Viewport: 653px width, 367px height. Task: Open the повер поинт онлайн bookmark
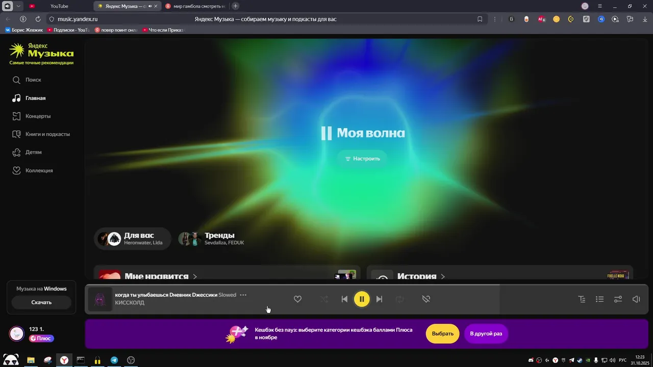(x=116, y=30)
